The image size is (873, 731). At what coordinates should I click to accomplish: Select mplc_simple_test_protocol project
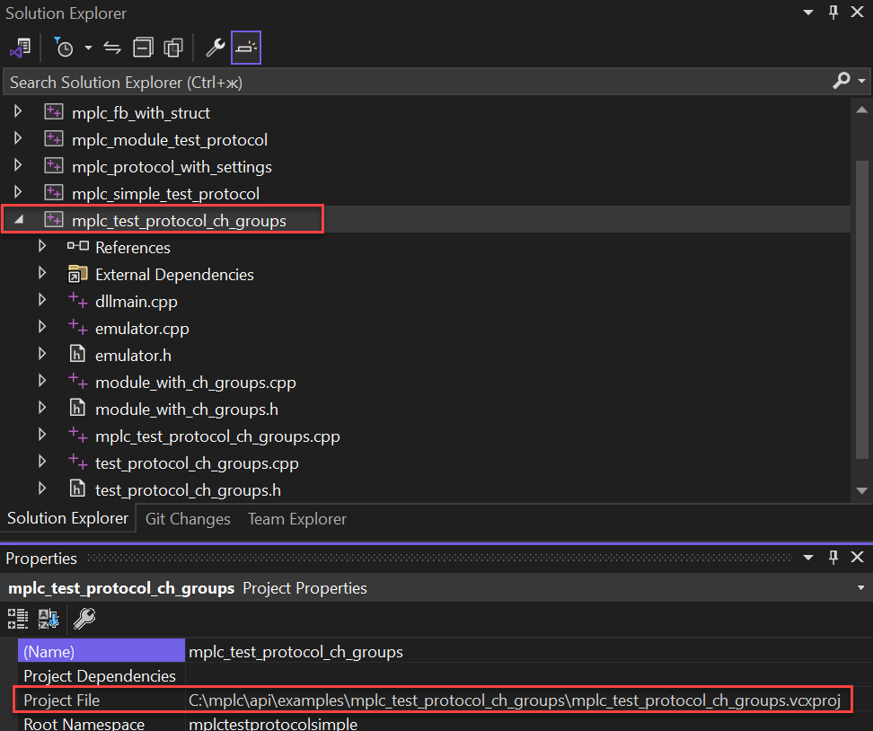(165, 194)
